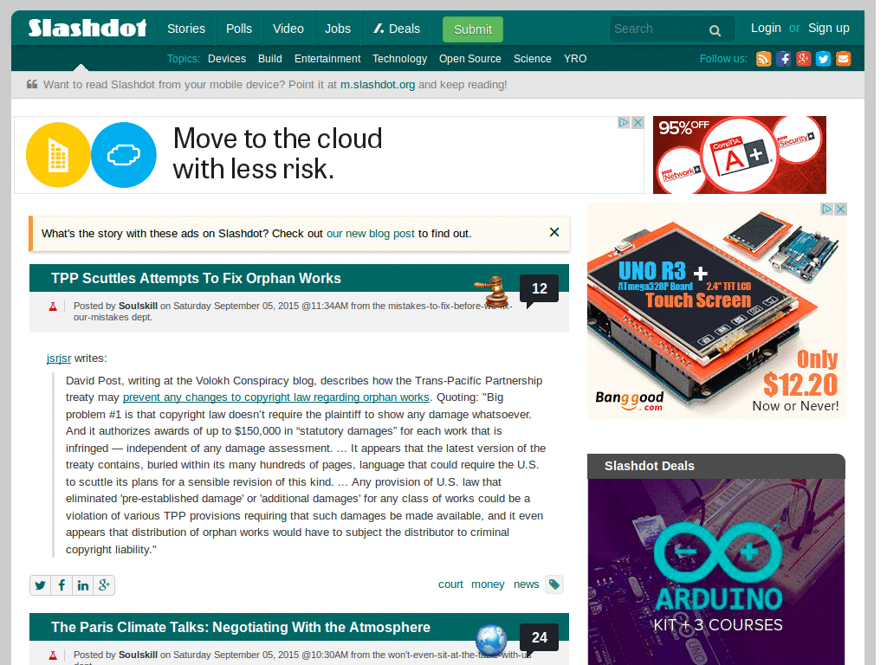887x665 pixels.
Task: Open 'TPP Scuttles Attempts To Fix Orphan Works' story
Action: coord(196,278)
